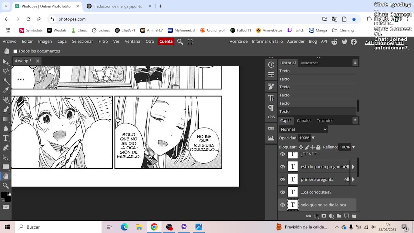Toggle the Todos los documentos checkbox
414x233 pixels.
point(15,51)
